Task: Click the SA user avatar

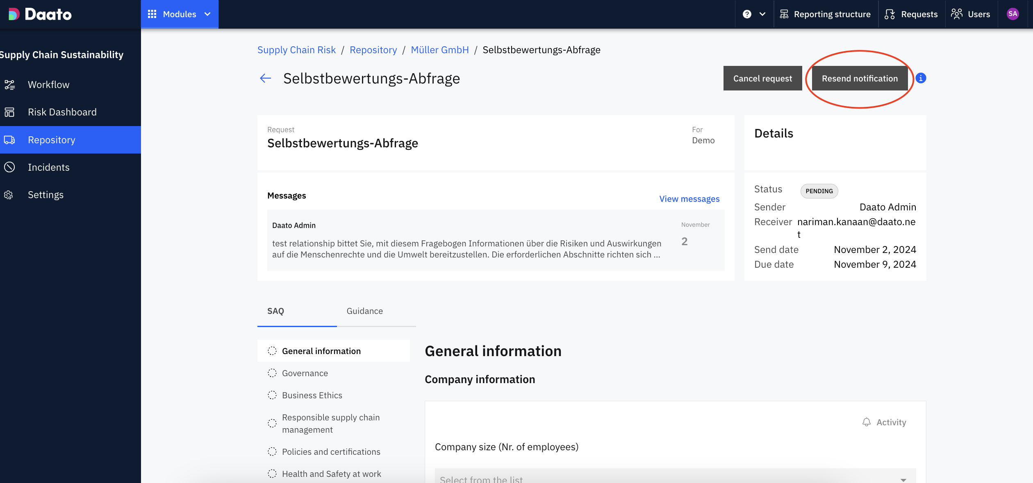Action: pyautogui.click(x=1013, y=14)
